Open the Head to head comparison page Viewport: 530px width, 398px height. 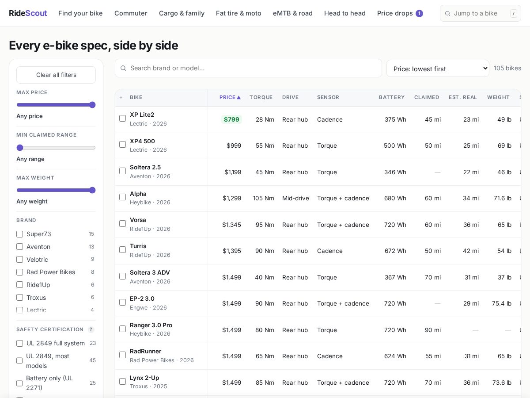pos(345,13)
